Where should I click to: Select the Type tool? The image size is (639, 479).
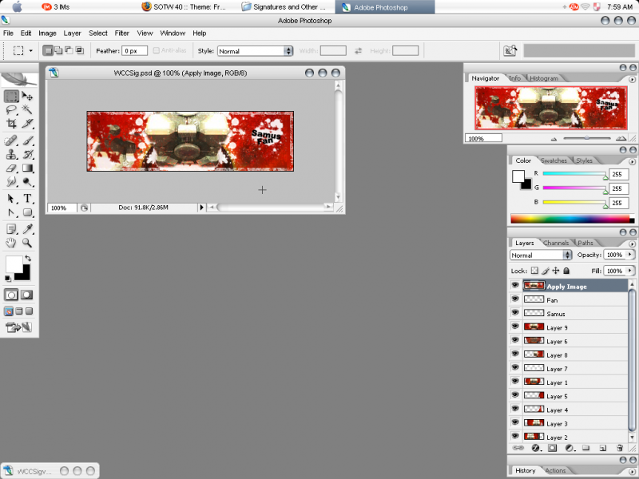tap(27, 199)
